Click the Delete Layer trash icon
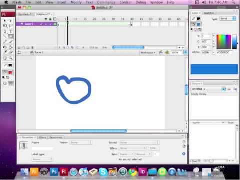This screenshot has width=240, height=180. pyautogui.click(x=32, y=47)
